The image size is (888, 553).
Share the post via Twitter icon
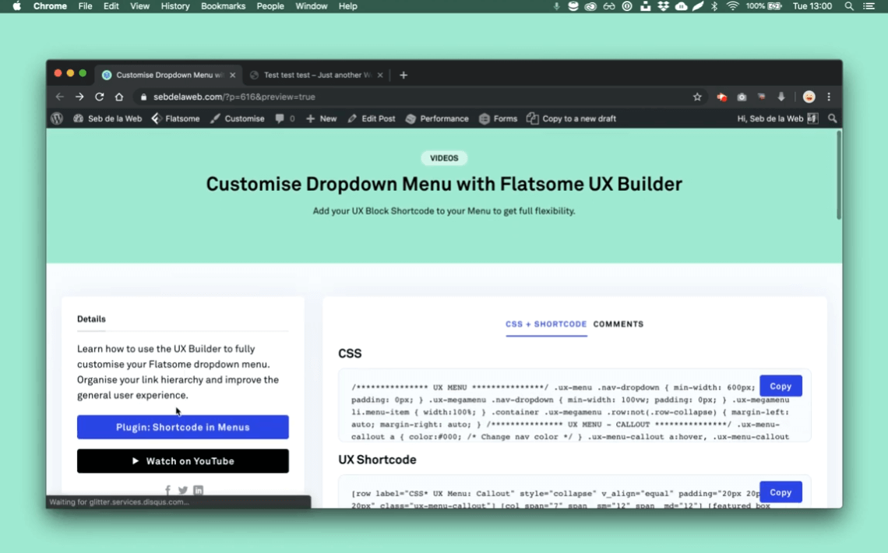pos(183,490)
